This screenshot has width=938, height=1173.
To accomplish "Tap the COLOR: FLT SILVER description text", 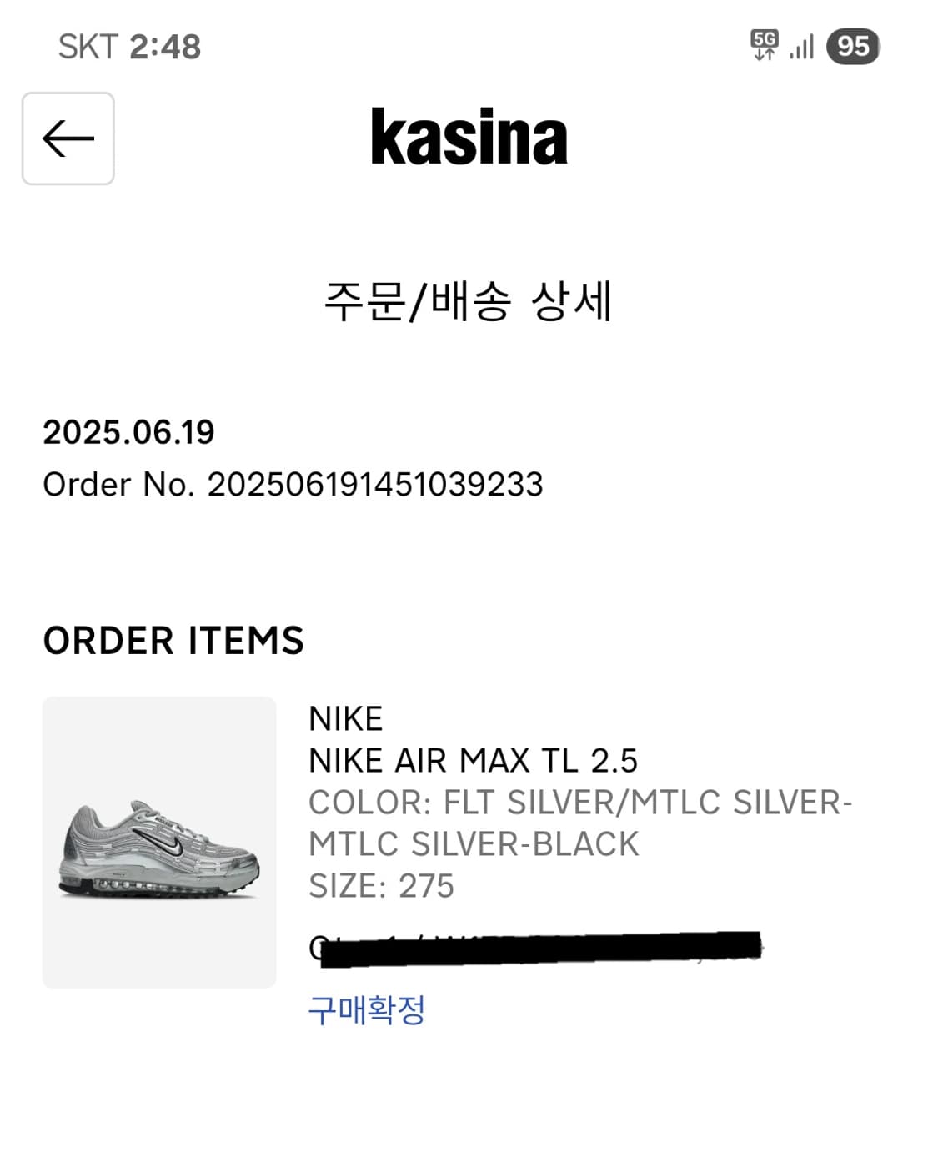I will [579, 802].
